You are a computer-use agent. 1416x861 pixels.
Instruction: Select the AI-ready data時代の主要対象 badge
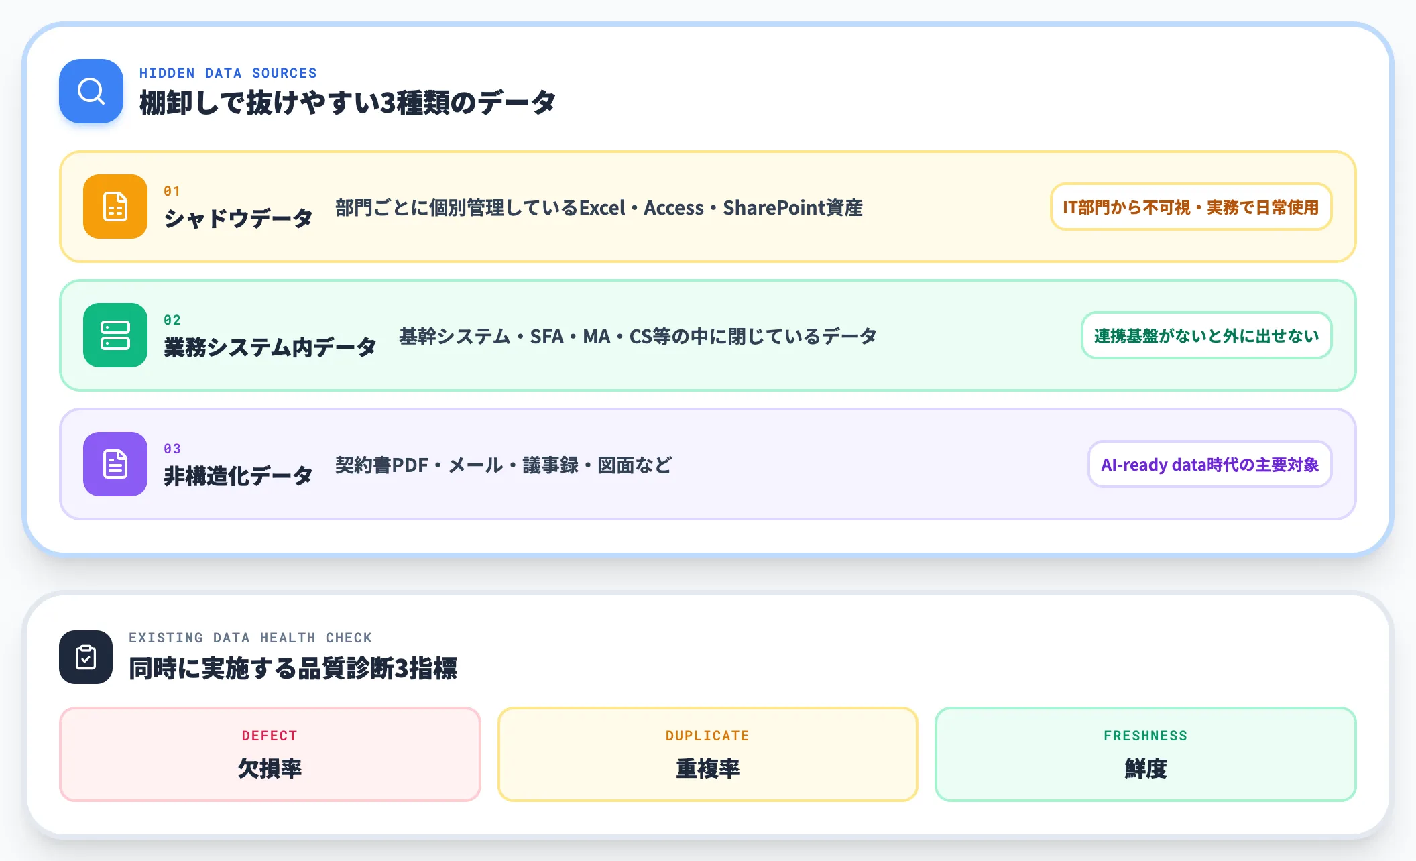[1209, 465]
